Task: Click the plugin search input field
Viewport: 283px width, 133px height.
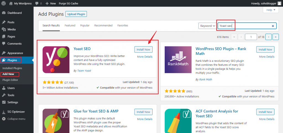Action: pos(243,26)
